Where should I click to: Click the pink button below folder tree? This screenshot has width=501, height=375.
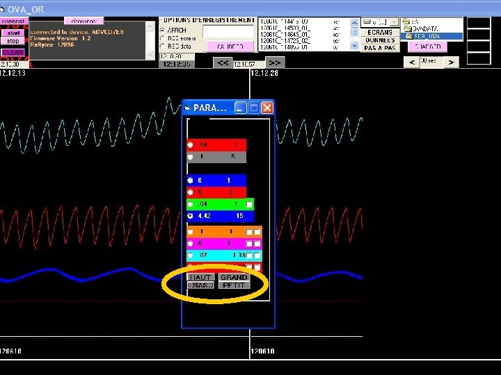(427, 47)
